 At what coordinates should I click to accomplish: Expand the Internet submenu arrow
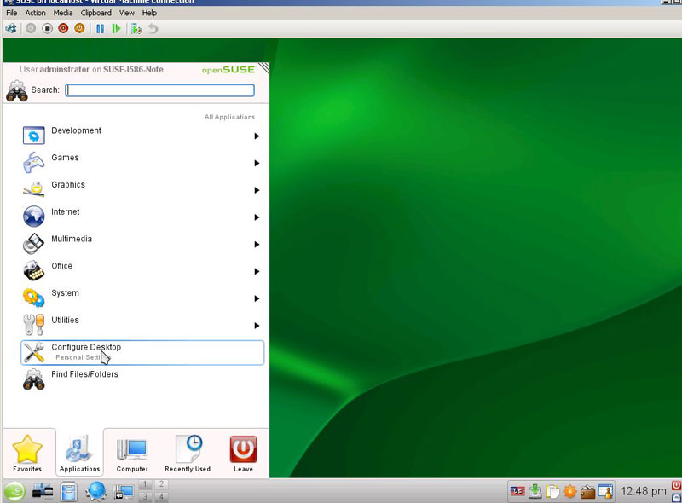tap(257, 217)
